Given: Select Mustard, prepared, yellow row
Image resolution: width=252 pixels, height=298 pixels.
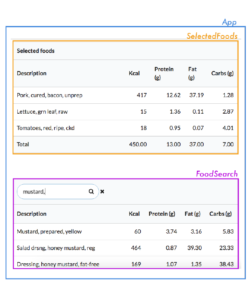Looking at the screenshot, I should (x=49, y=231).
